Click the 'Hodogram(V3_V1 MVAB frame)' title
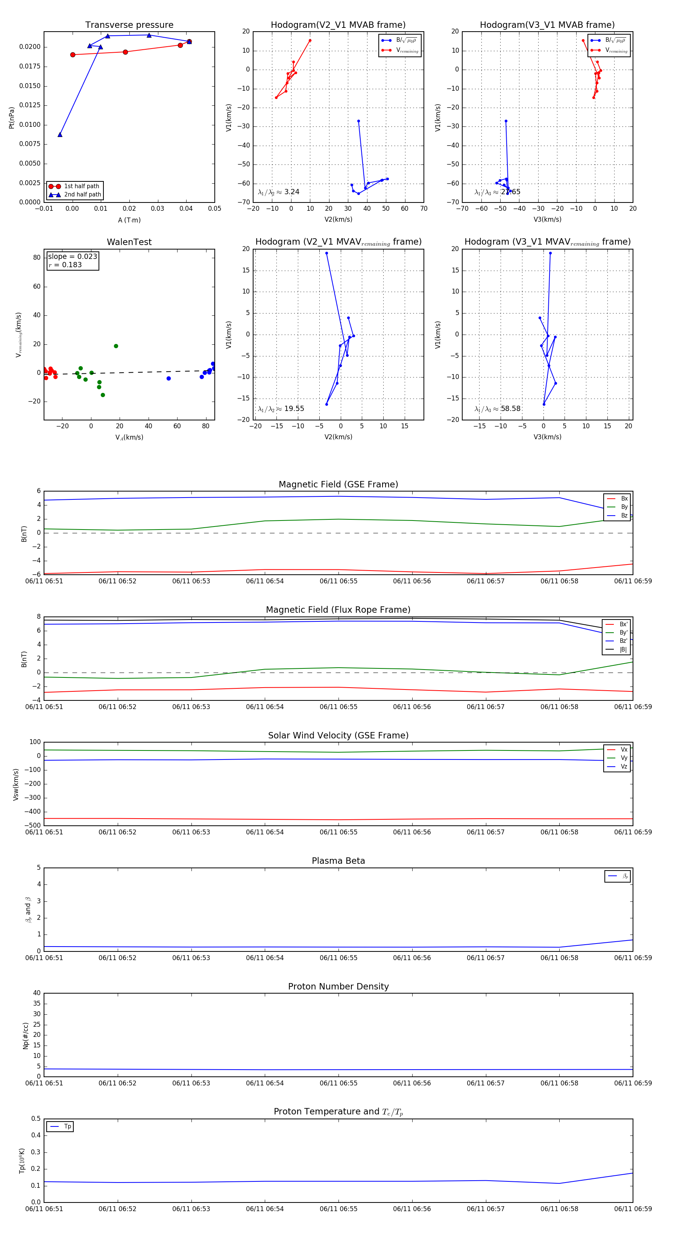 pyautogui.click(x=547, y=25)
